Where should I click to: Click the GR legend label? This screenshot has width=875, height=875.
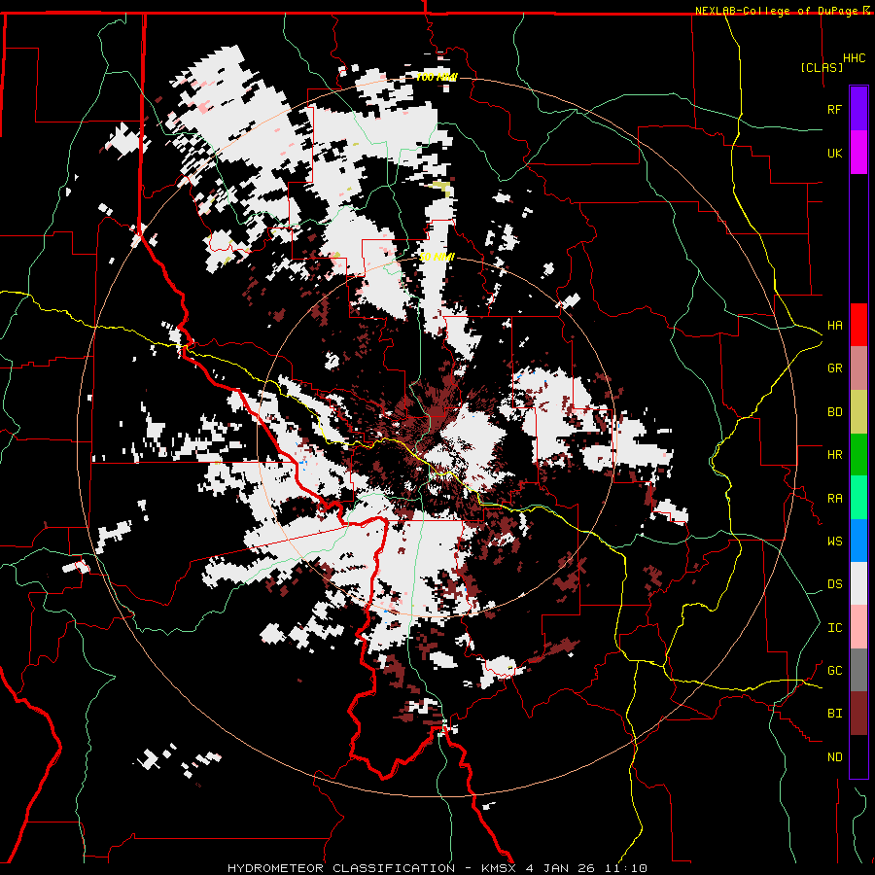pos(834,368)
